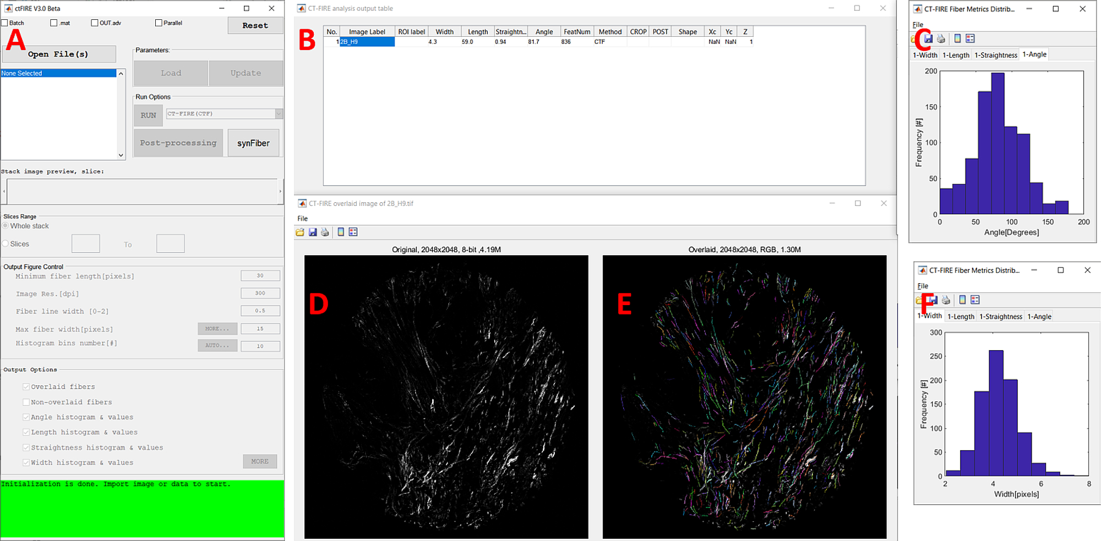Click the Fiber line width input field

click(260, 311)
